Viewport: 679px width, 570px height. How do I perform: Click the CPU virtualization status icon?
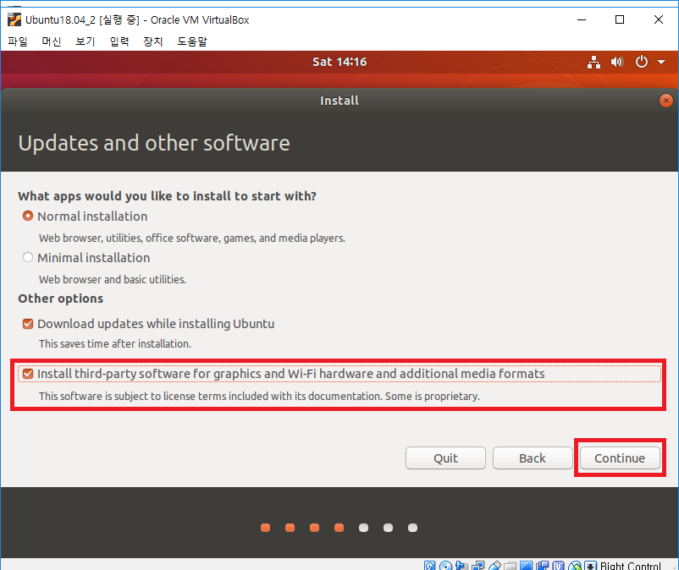[x=559, y=566]
